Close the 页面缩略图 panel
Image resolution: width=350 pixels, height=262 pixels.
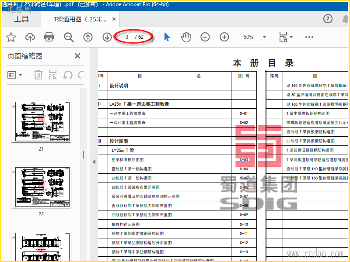pyautogui.click(x=77, y=56)
